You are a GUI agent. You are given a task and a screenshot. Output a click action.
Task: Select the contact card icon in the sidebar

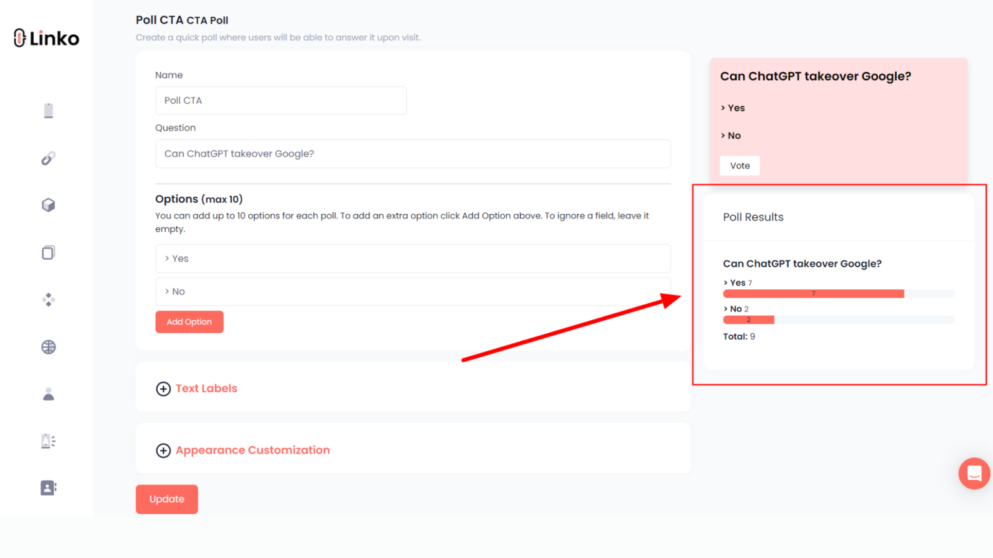[48, 488]
